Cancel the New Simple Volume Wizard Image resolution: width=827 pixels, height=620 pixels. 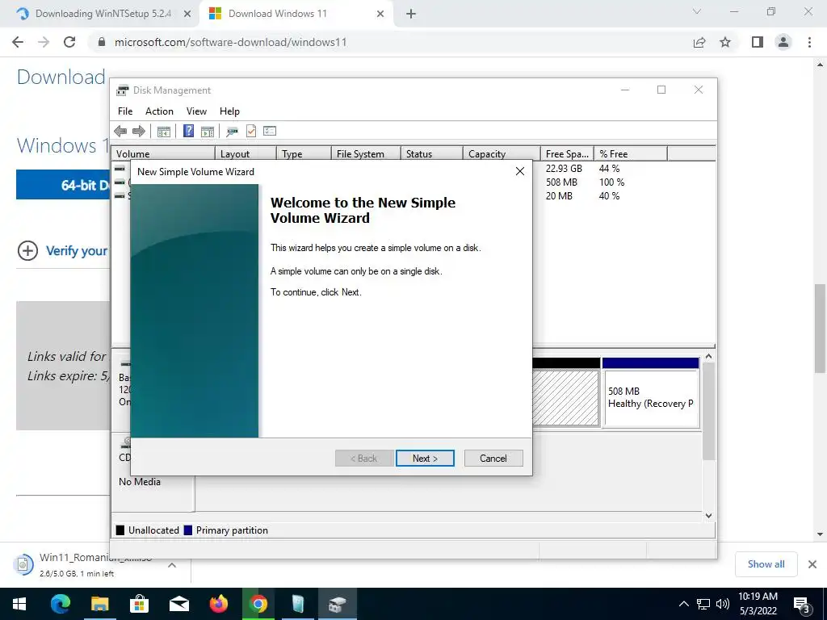(x=493, y=459)
